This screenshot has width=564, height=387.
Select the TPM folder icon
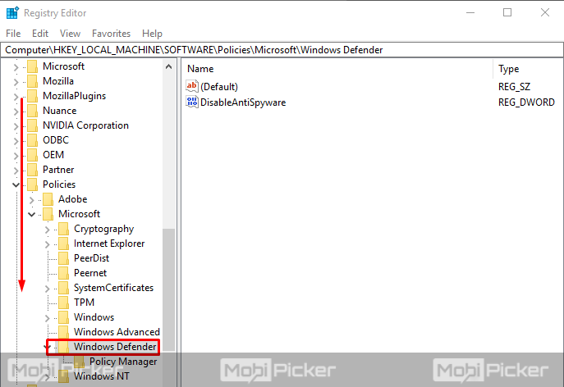click(64, 303)
